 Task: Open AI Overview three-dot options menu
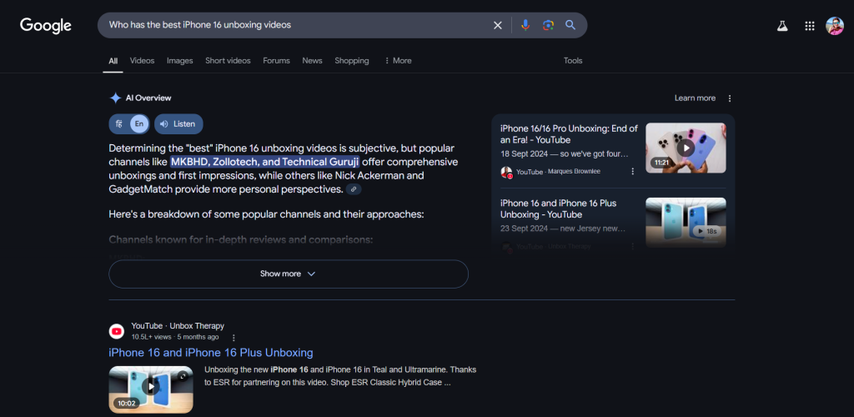730,98
